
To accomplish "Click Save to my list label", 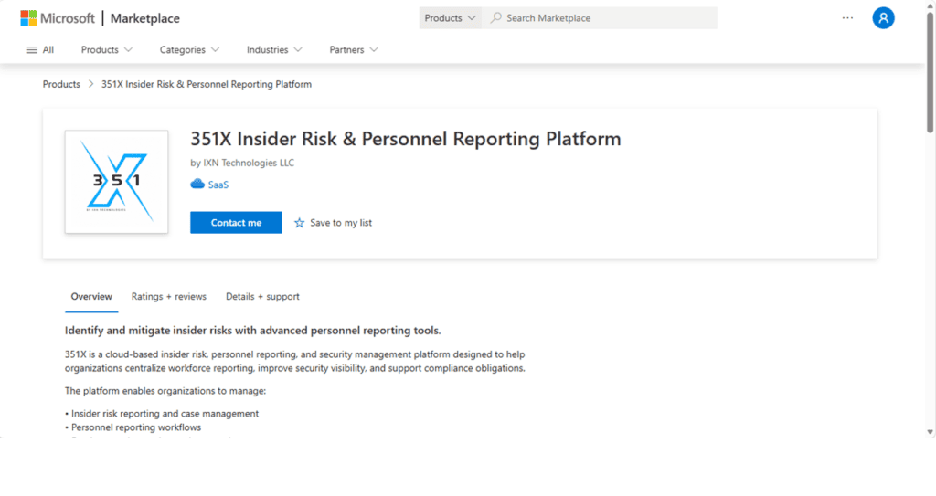I will click(341, 223).
